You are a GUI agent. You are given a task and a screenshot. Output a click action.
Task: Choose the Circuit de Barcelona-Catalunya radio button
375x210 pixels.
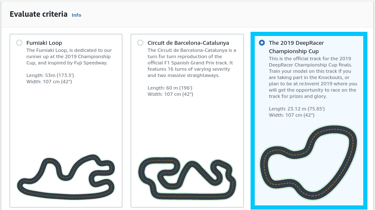coord(140,43)
